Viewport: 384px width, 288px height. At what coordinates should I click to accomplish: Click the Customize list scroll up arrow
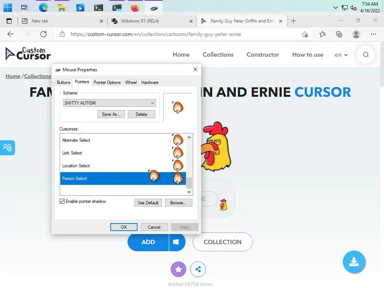(x=189, y=137)
